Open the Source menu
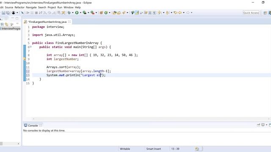 click(9, 8)
